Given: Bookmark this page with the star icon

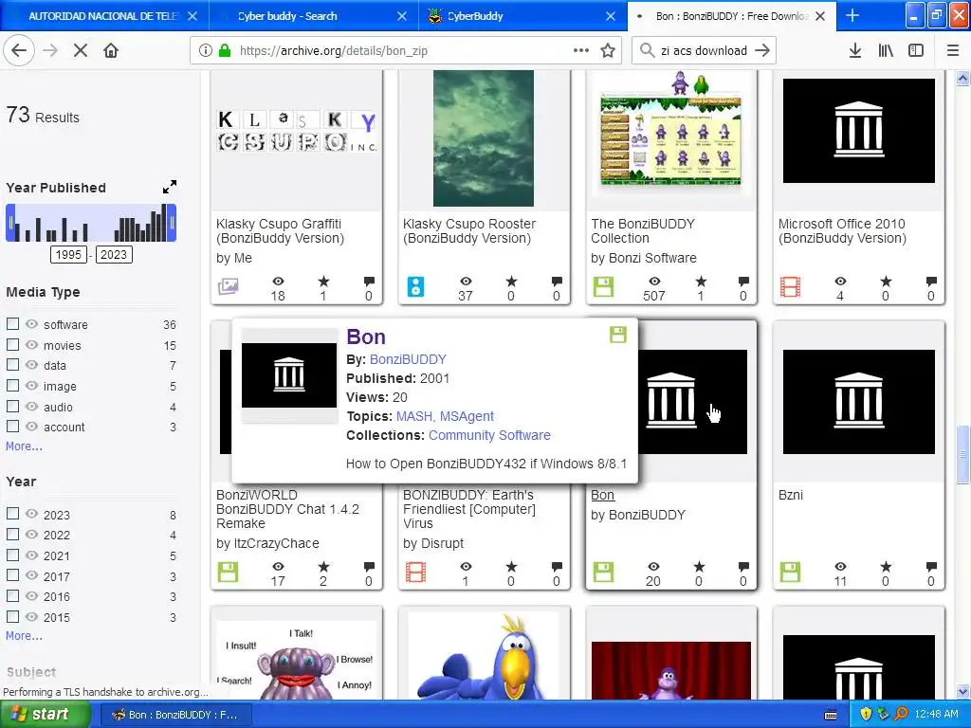Looking at the screenshot, I should 608,51.
